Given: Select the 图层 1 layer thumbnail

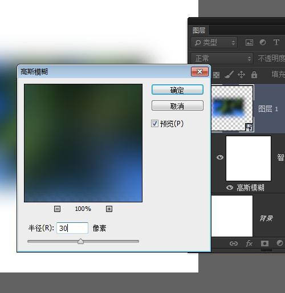Looking at the screenshot, I should point(232,108).
